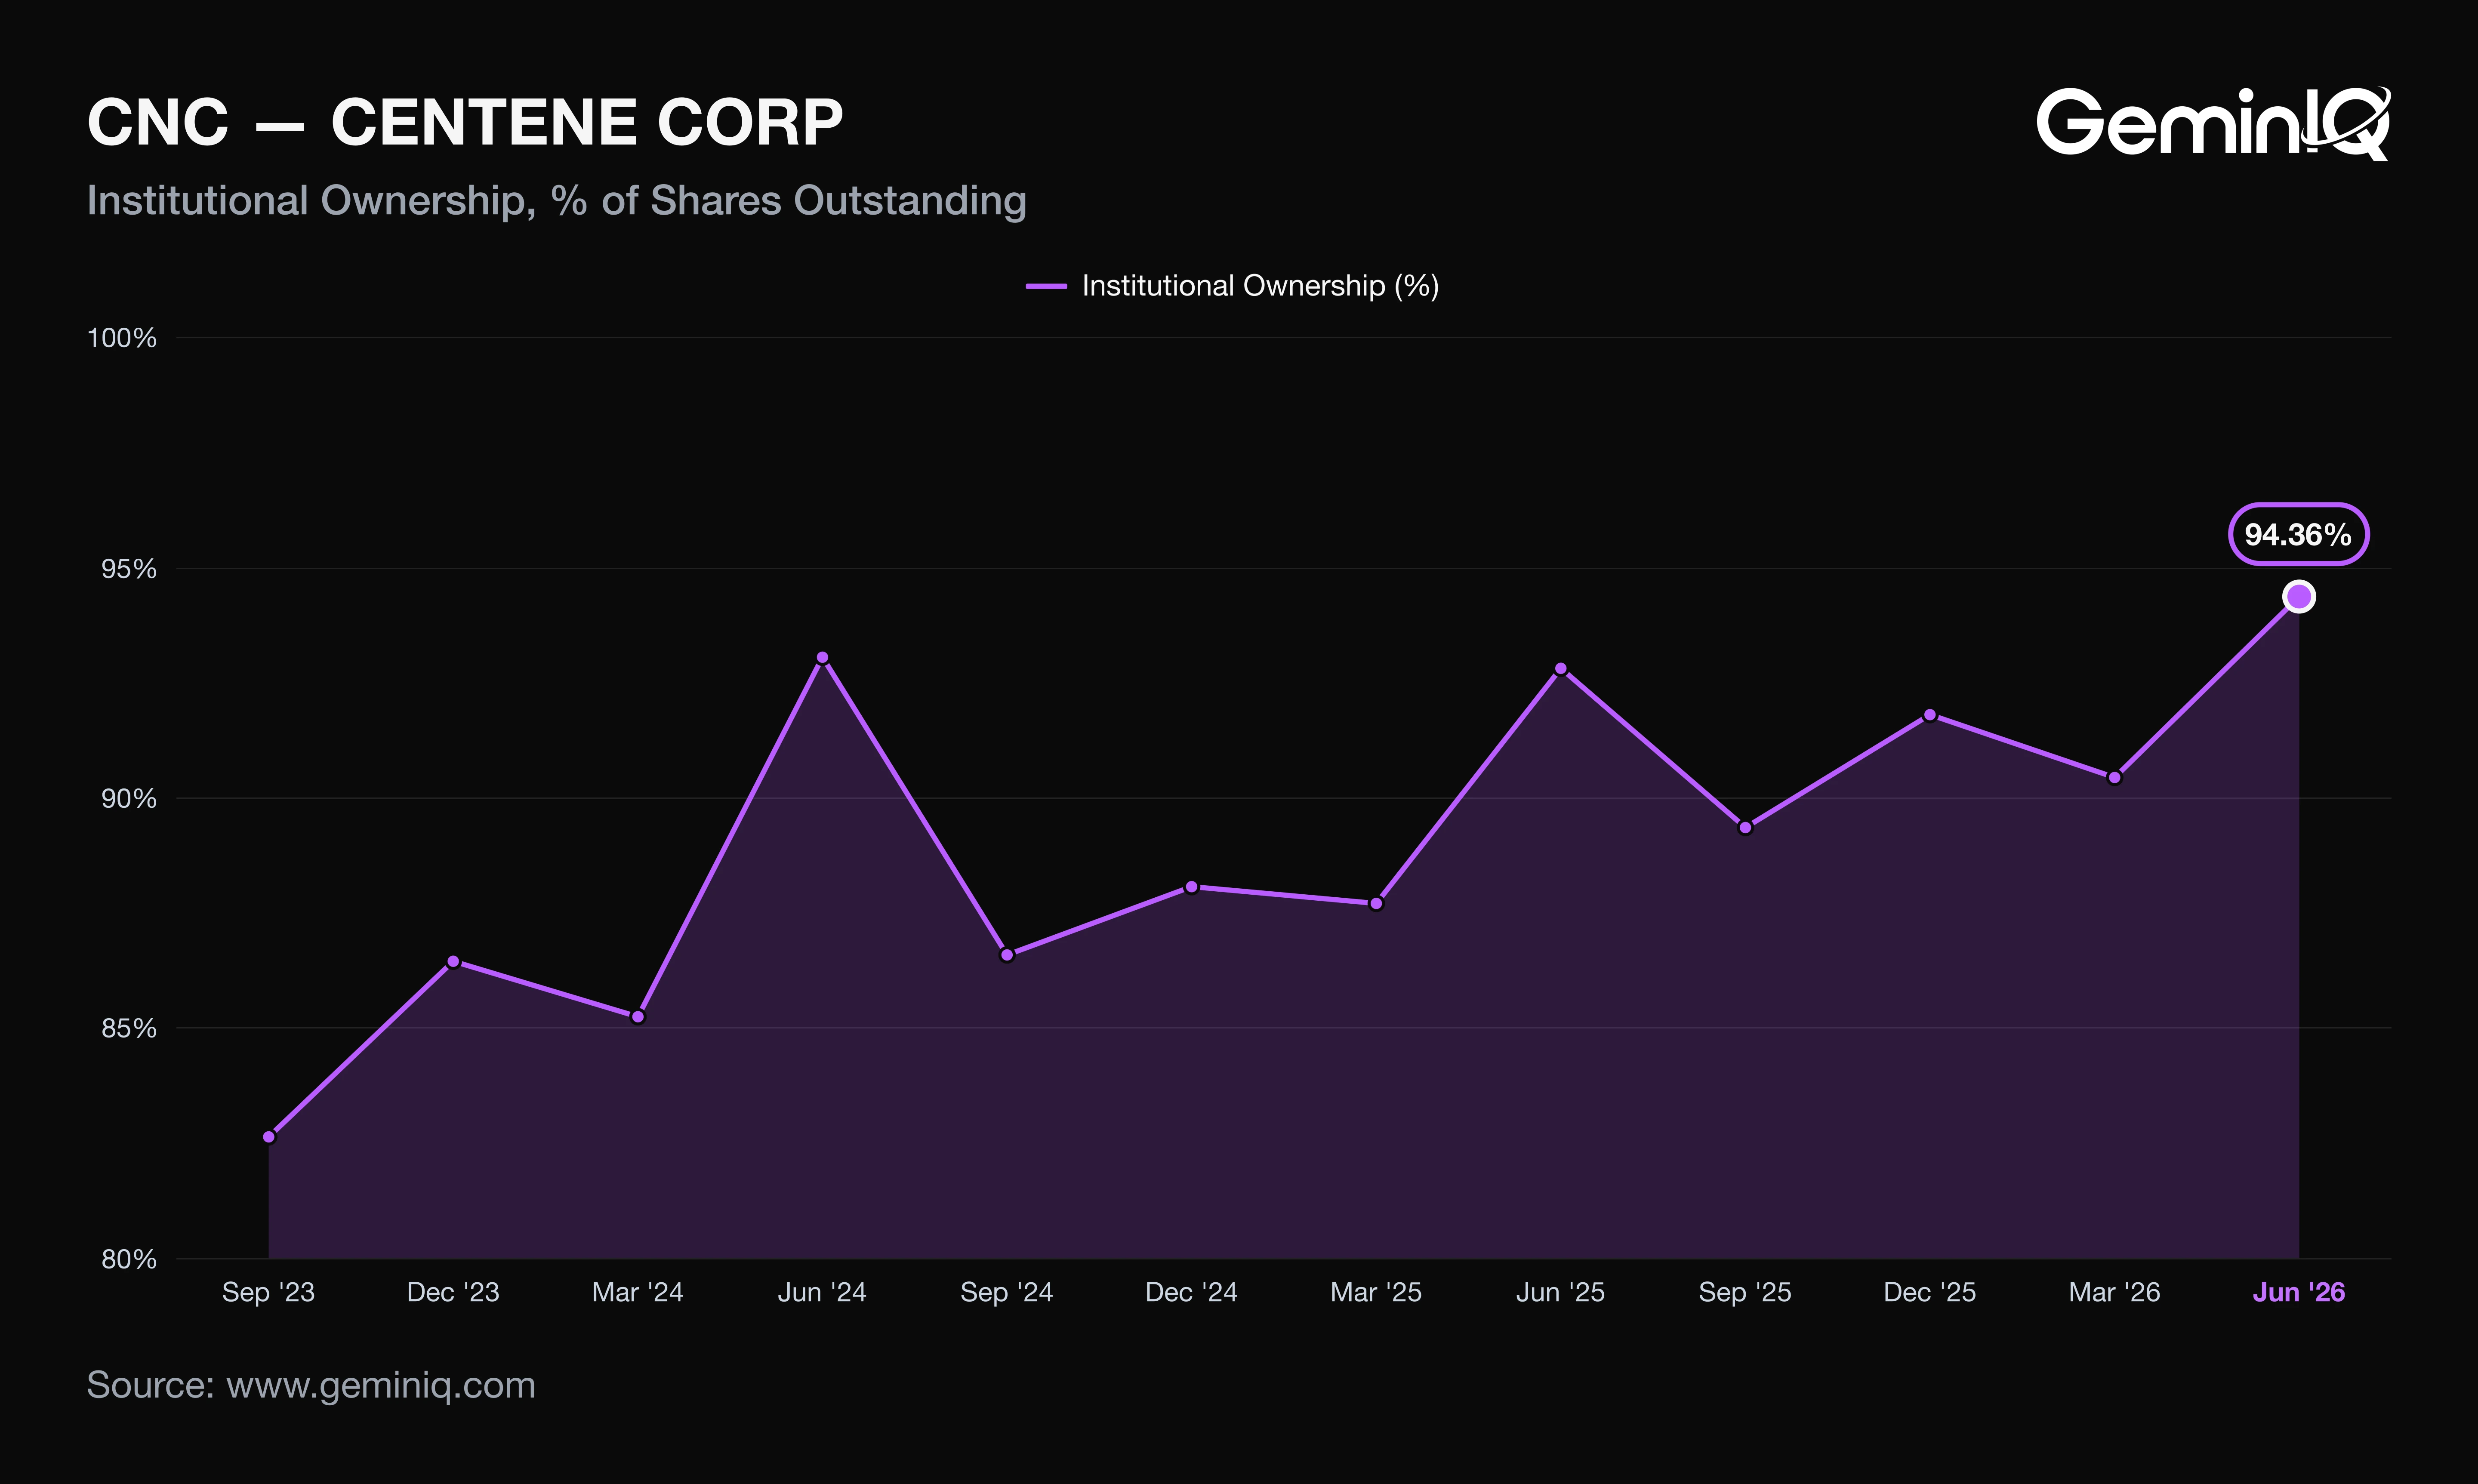Select the highlighted Jun '26 data point
Image resolution: width=2478 pixels, height=1484 pixels.
(2299, 597)
